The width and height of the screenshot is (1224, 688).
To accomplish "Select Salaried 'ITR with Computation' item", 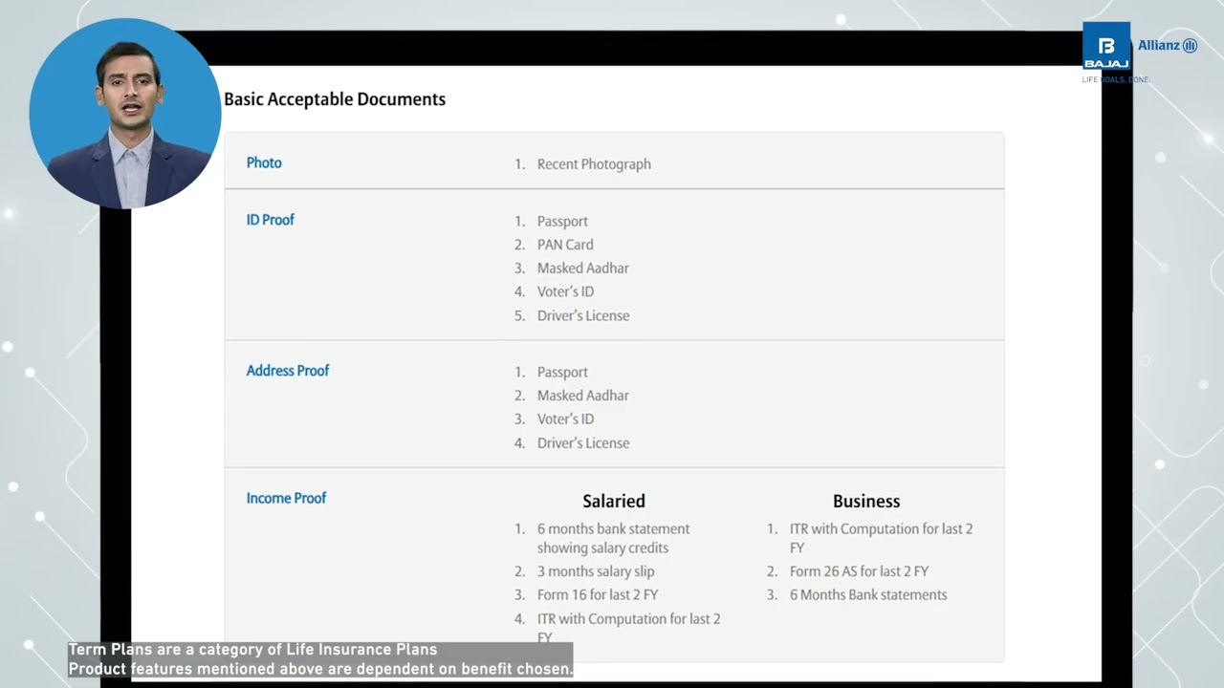I will coord(628,628).
